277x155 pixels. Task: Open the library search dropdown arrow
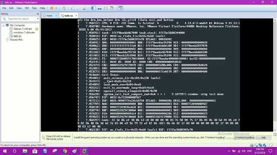pos(38,19)
